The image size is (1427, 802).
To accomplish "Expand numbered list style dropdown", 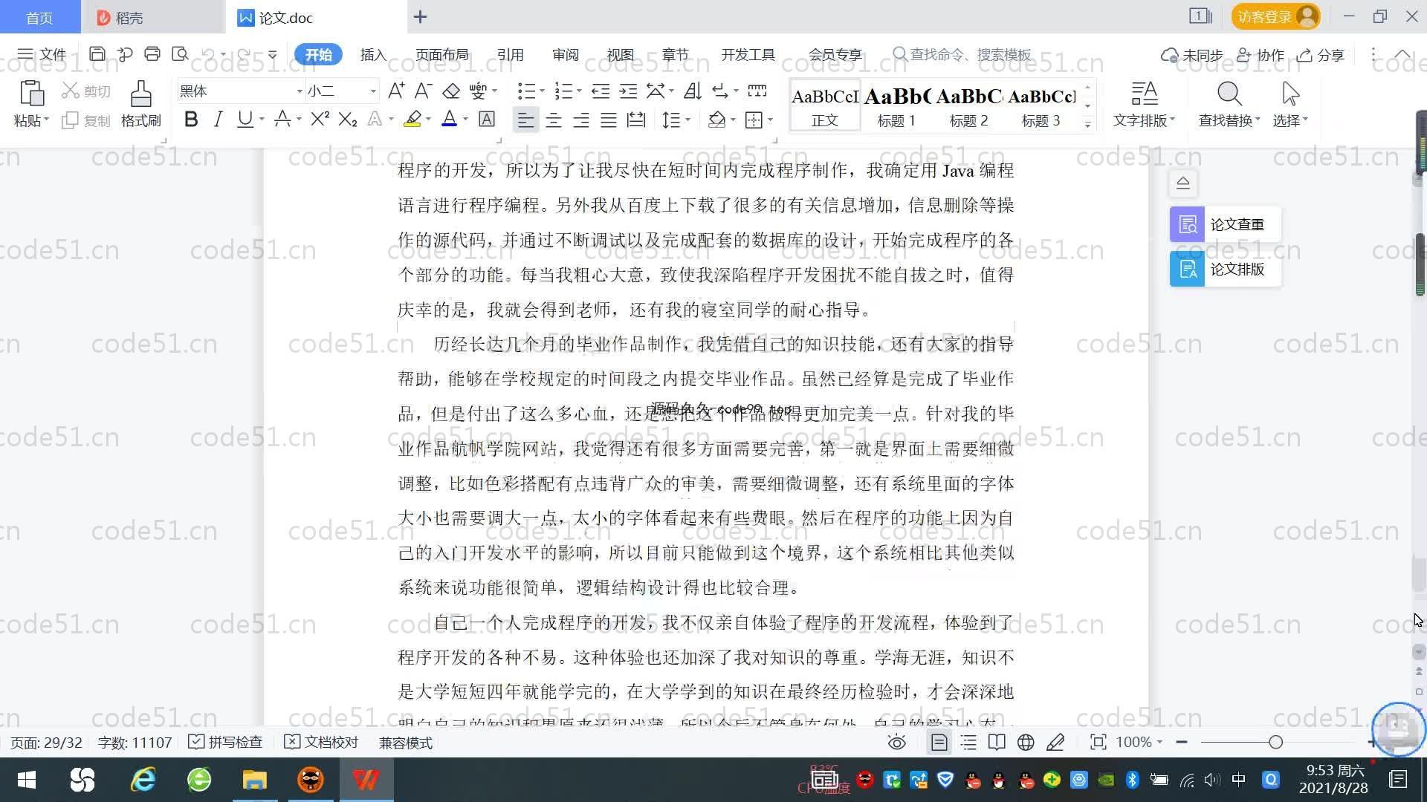I will (579, 91).
